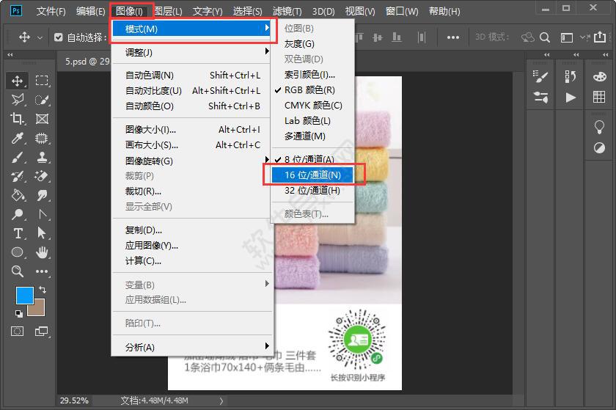Select the Ellipse shape tool
This screenshot has height=410, width=616.
click(17, 252)
